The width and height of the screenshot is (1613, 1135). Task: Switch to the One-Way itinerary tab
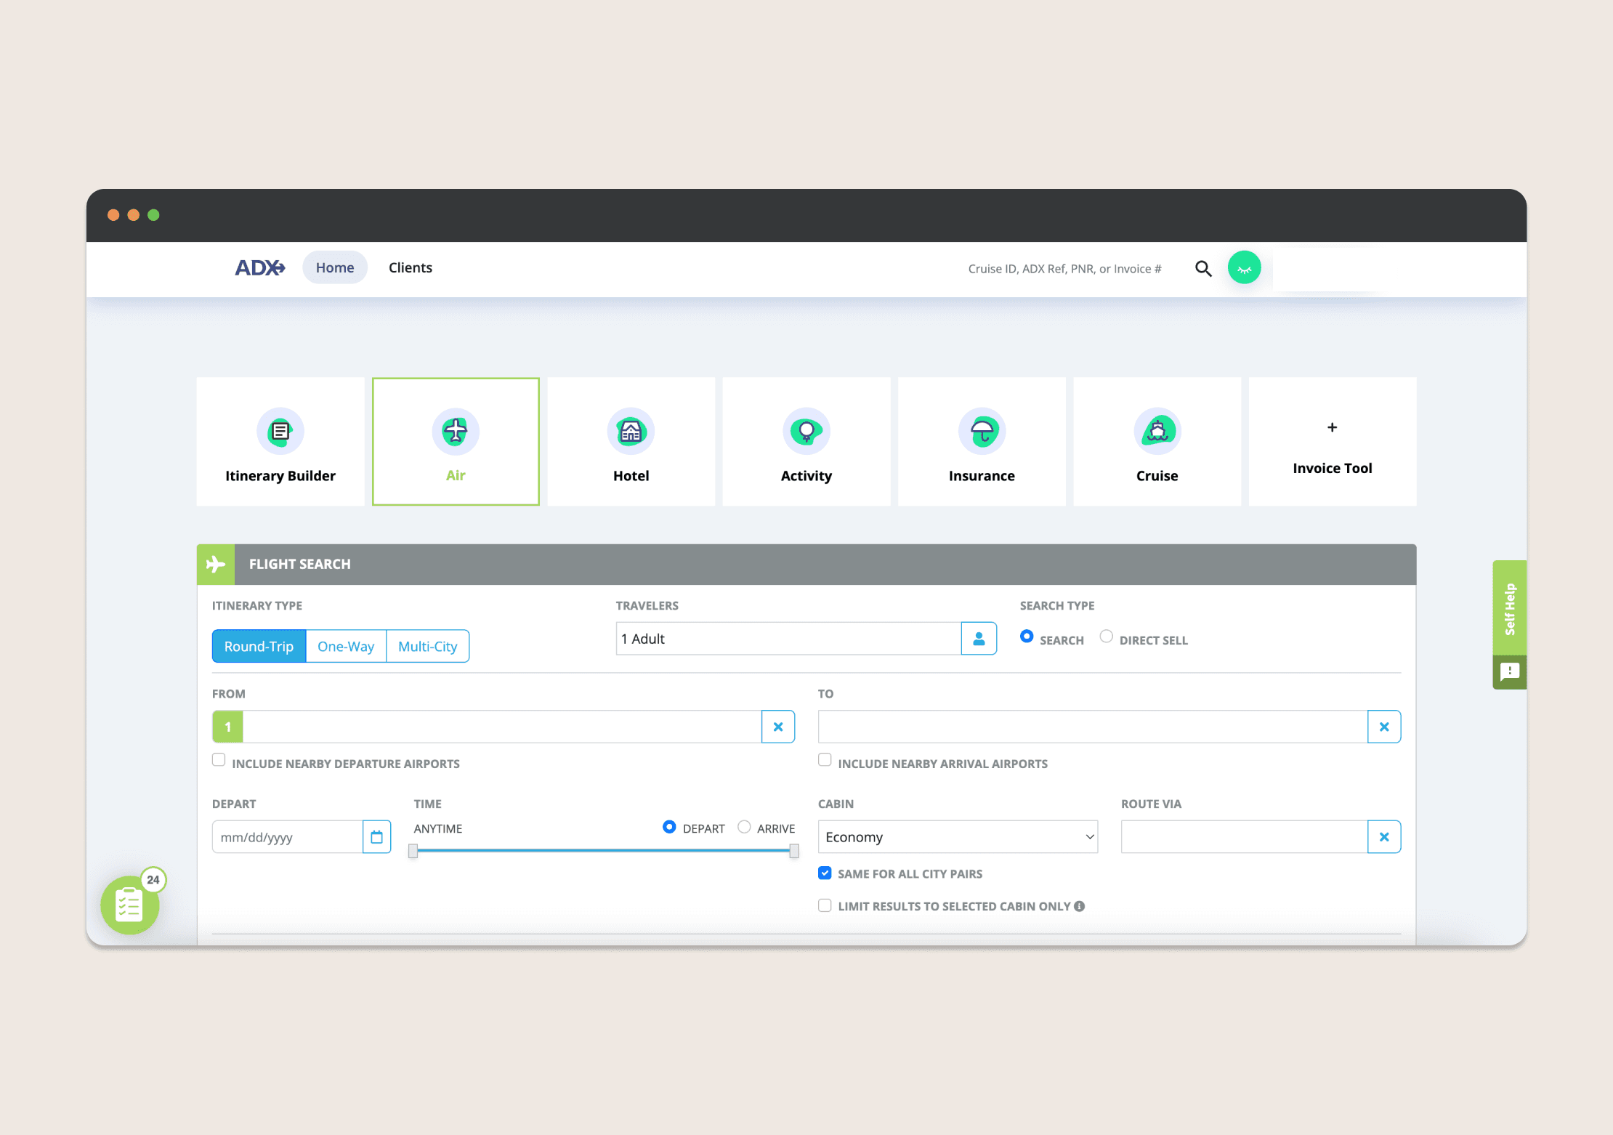pyautogui.click(x=346, y=646)
